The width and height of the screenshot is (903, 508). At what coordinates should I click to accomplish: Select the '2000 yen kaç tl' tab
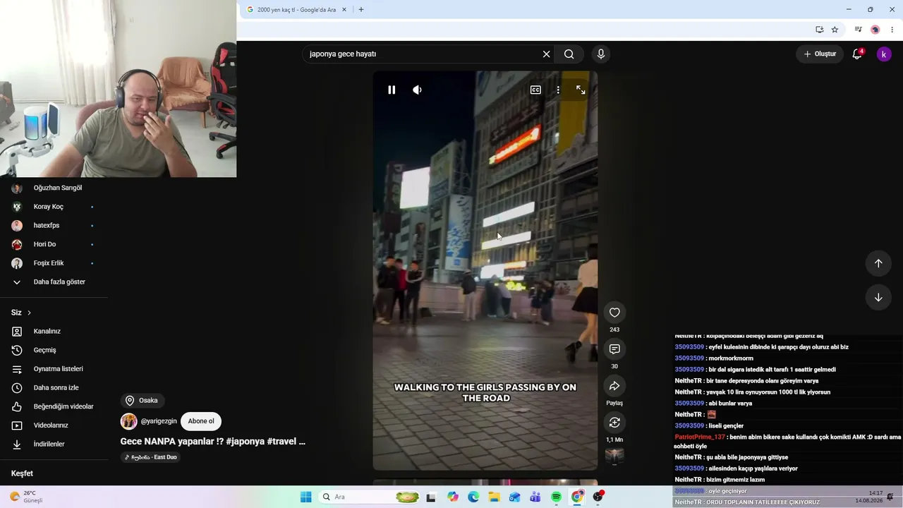click(x=296, y=10)
